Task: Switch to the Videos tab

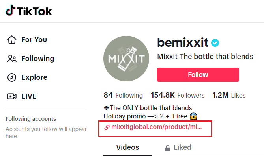Action: point(127,147)
